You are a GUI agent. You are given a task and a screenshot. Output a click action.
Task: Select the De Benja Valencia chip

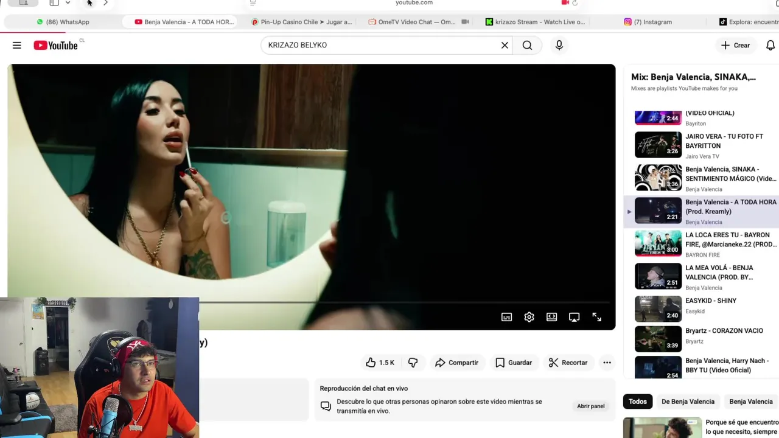(688, 401)
